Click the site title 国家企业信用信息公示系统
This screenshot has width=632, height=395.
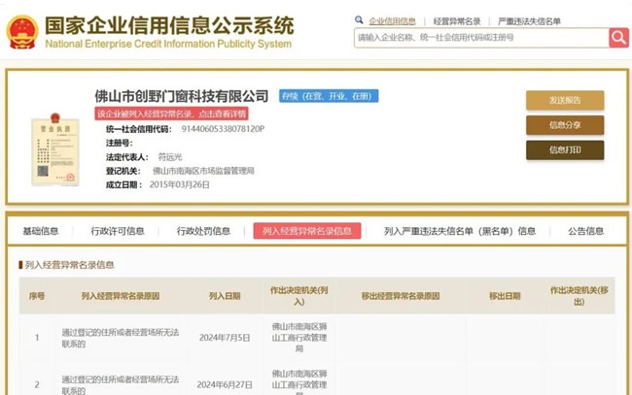click(169, 26)
